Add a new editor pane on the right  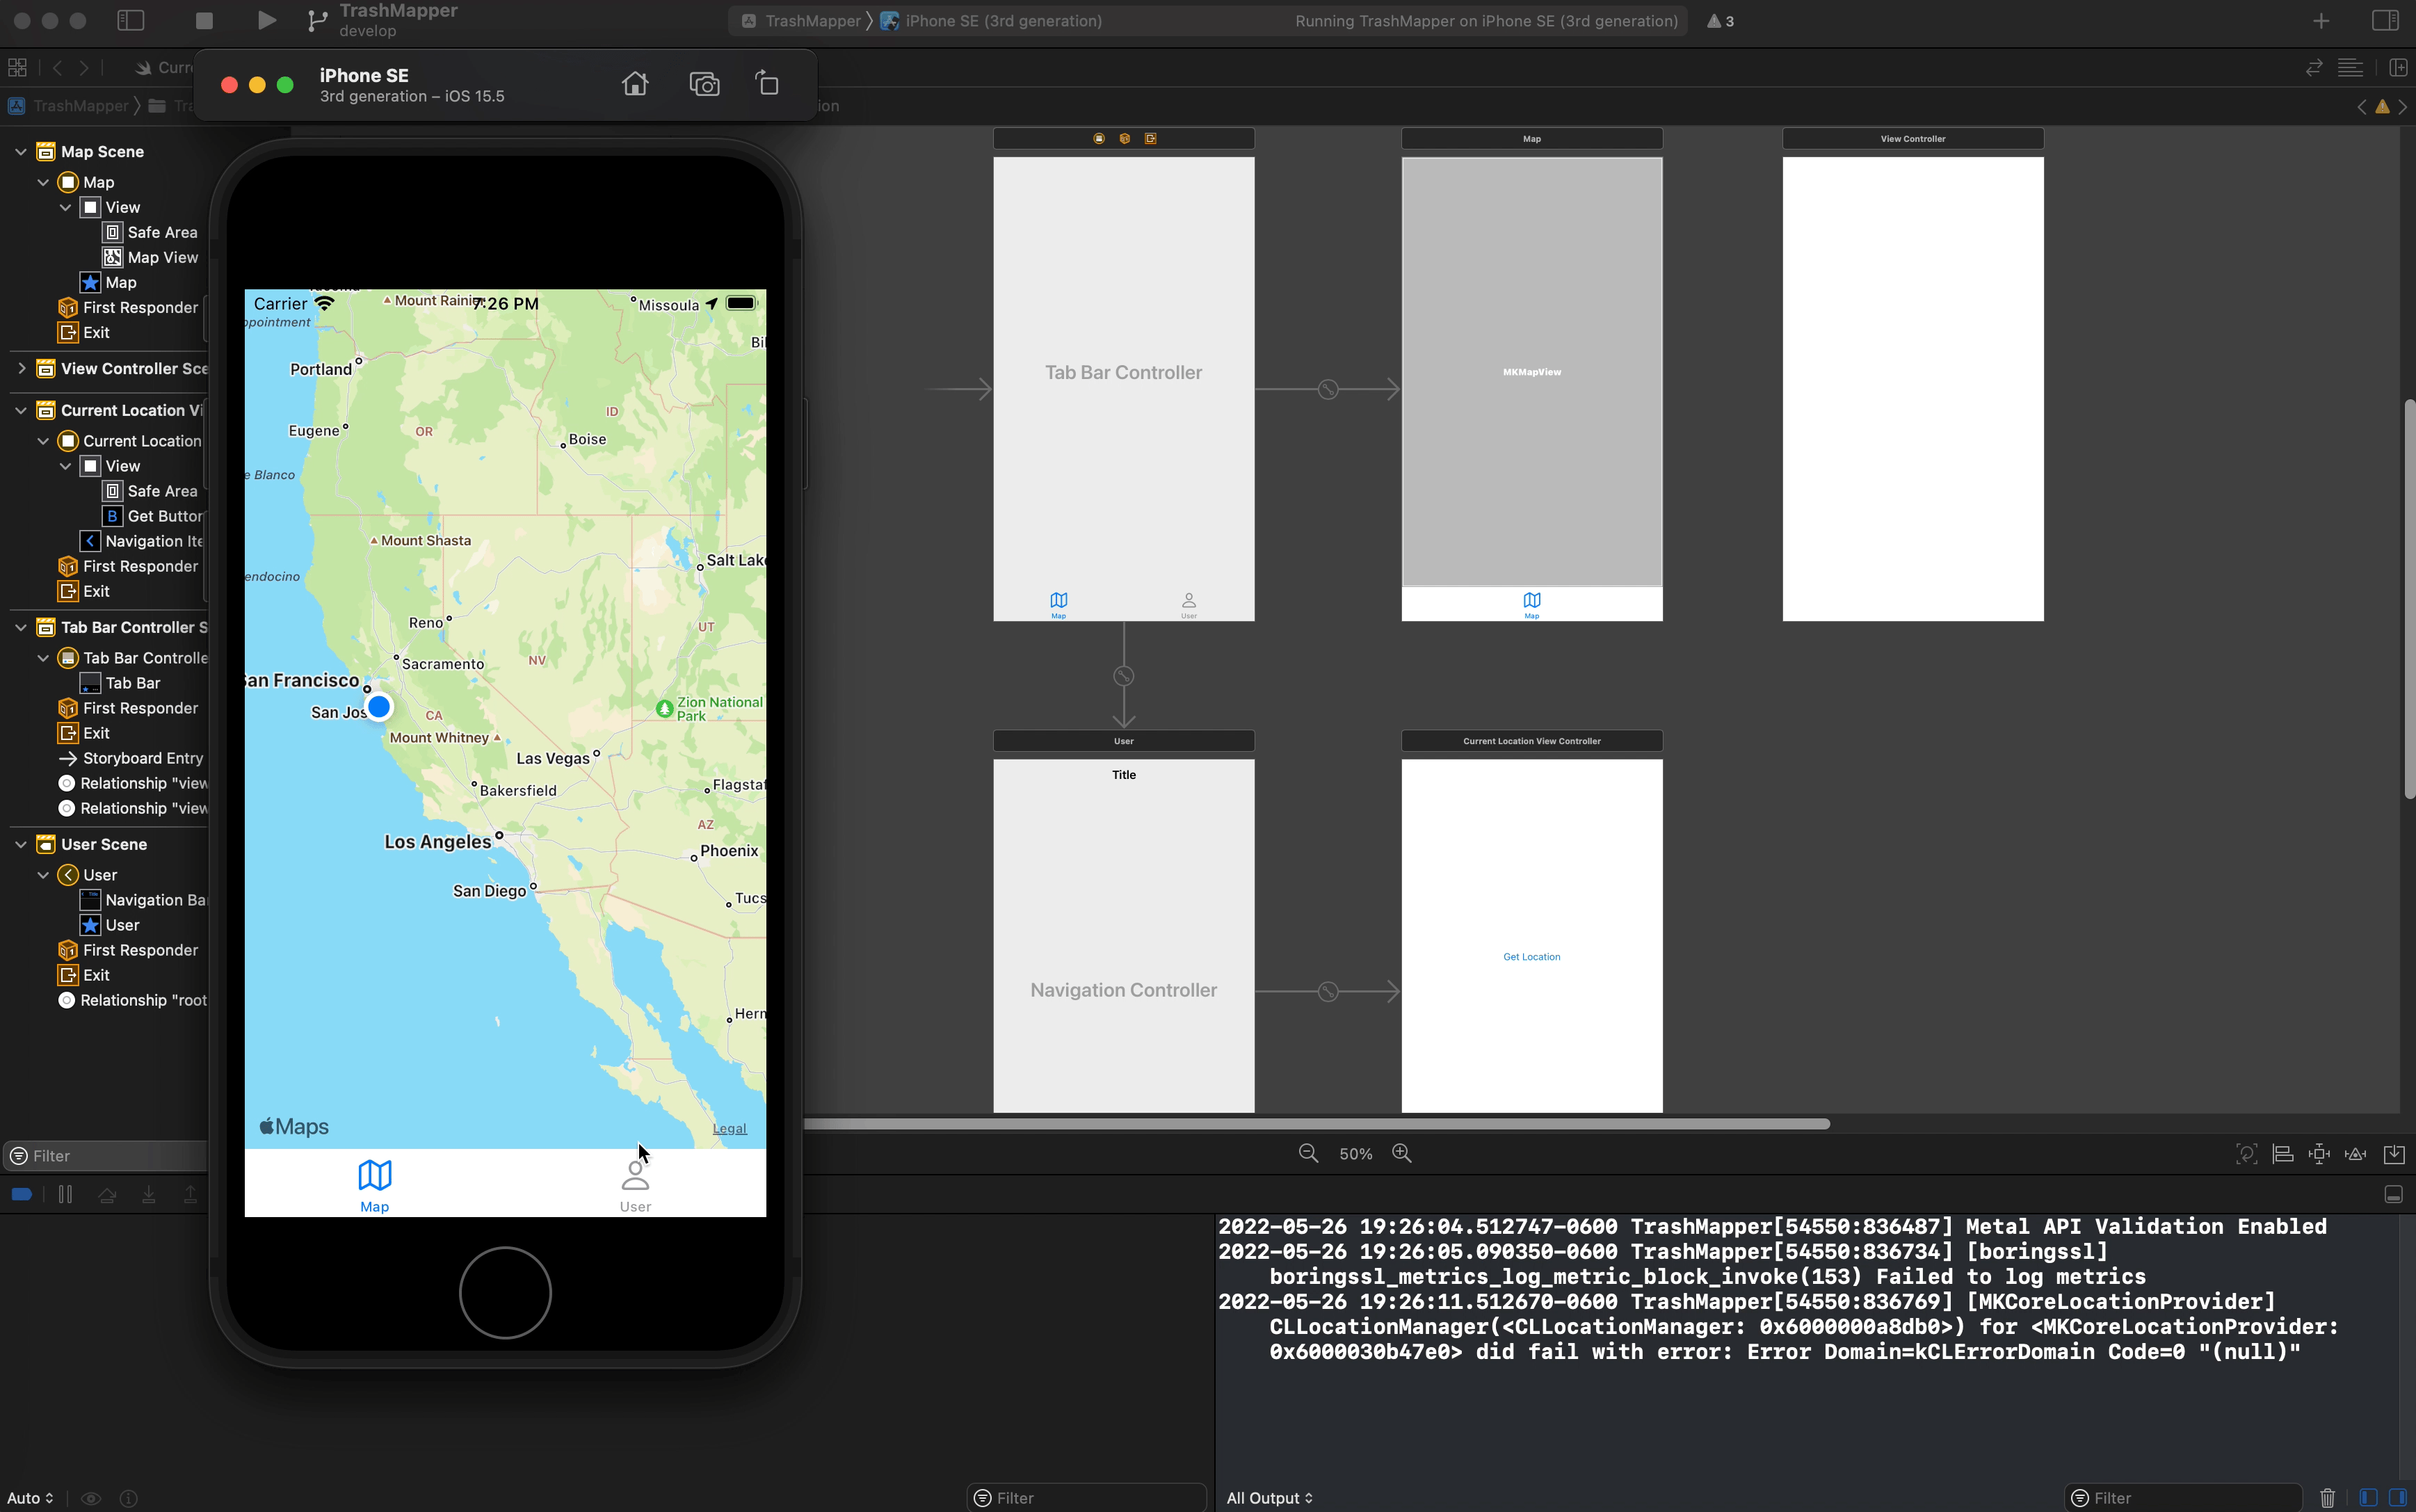[x=2397, y=67]
